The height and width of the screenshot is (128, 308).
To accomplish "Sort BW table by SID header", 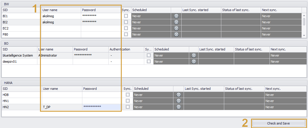I will (x=20, y=10).
